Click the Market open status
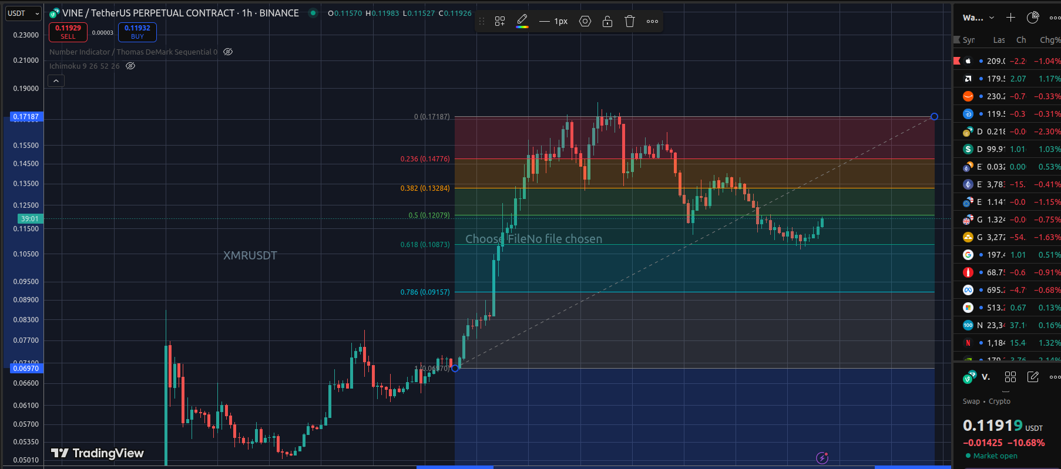 tap(991, 456)
